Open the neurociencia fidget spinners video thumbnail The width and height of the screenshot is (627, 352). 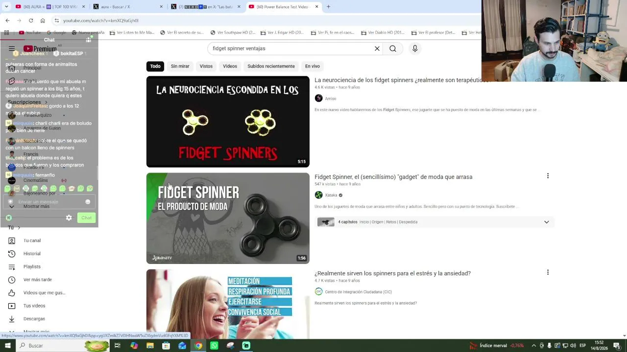[228, 122]
